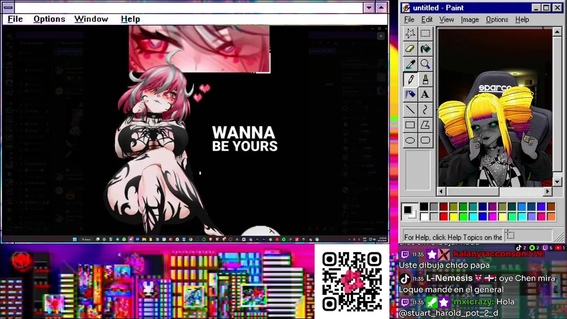Choose the Ellipse shape tool
This screenshot has width=567, height=319.
click(x=410, y=140)
